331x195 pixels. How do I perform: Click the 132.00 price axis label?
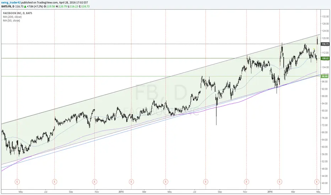326,16
